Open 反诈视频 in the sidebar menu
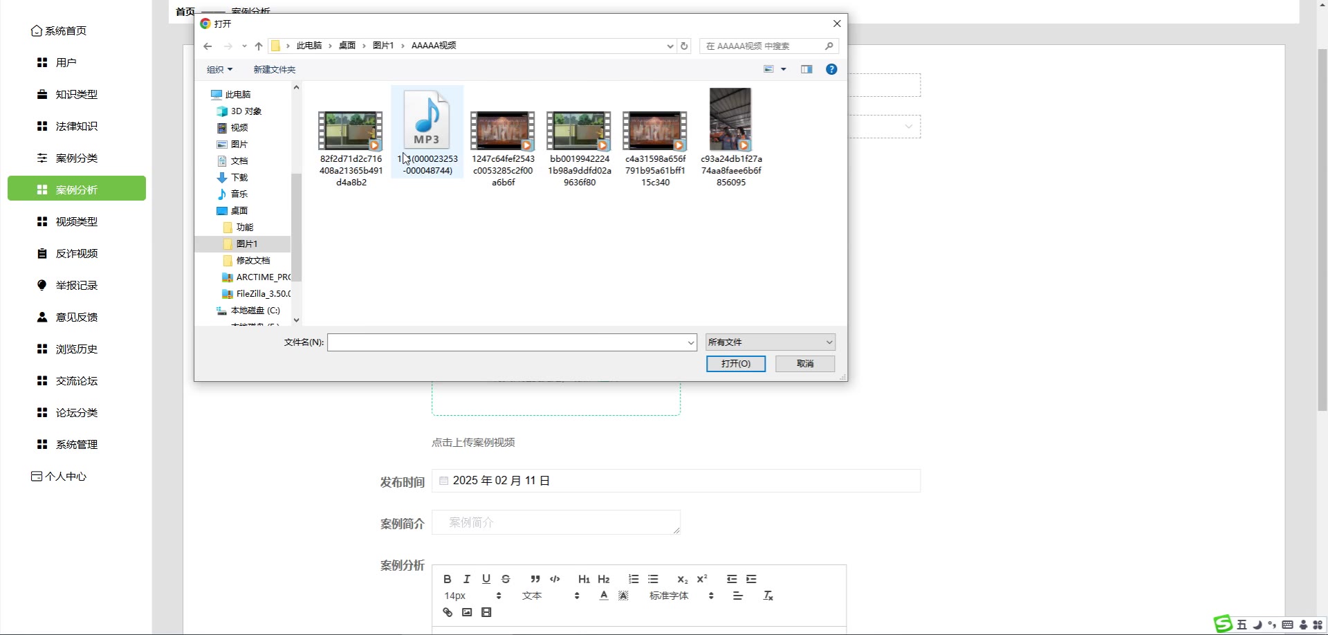Screen dimensions: 1328x635 click(x=77, y=254)
